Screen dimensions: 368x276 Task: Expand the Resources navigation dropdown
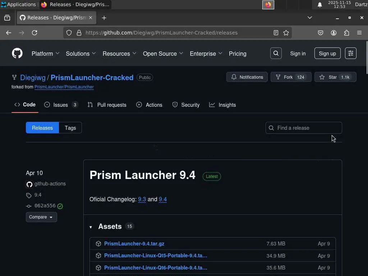click(119, 54)
